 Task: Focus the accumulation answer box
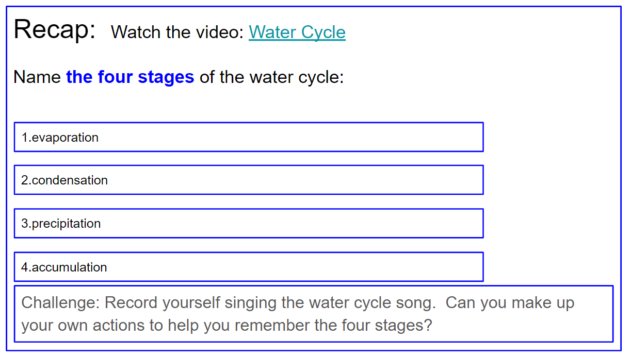click(248, 267)
